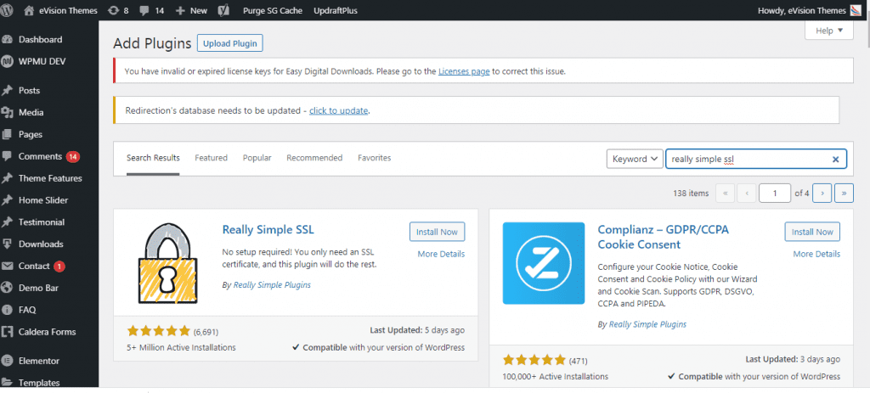Open Purge SG Cache in admin bar

pyautogui.click(x=273, y=10)
